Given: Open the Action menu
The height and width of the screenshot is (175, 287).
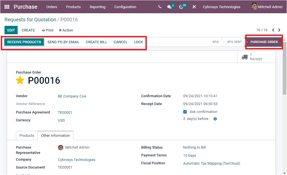Looking at the screenshot, I should (x=66, y=30).
